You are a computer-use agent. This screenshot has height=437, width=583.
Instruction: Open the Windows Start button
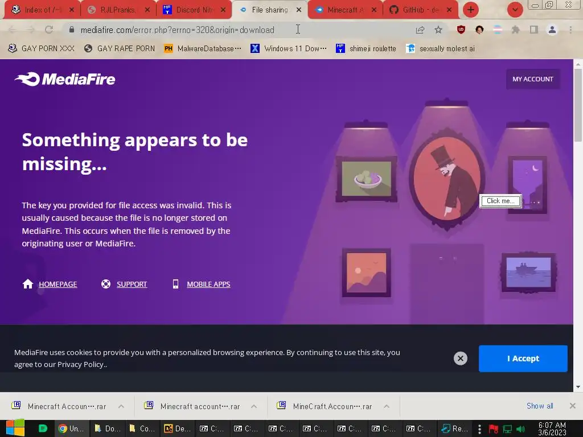(15, 428)
